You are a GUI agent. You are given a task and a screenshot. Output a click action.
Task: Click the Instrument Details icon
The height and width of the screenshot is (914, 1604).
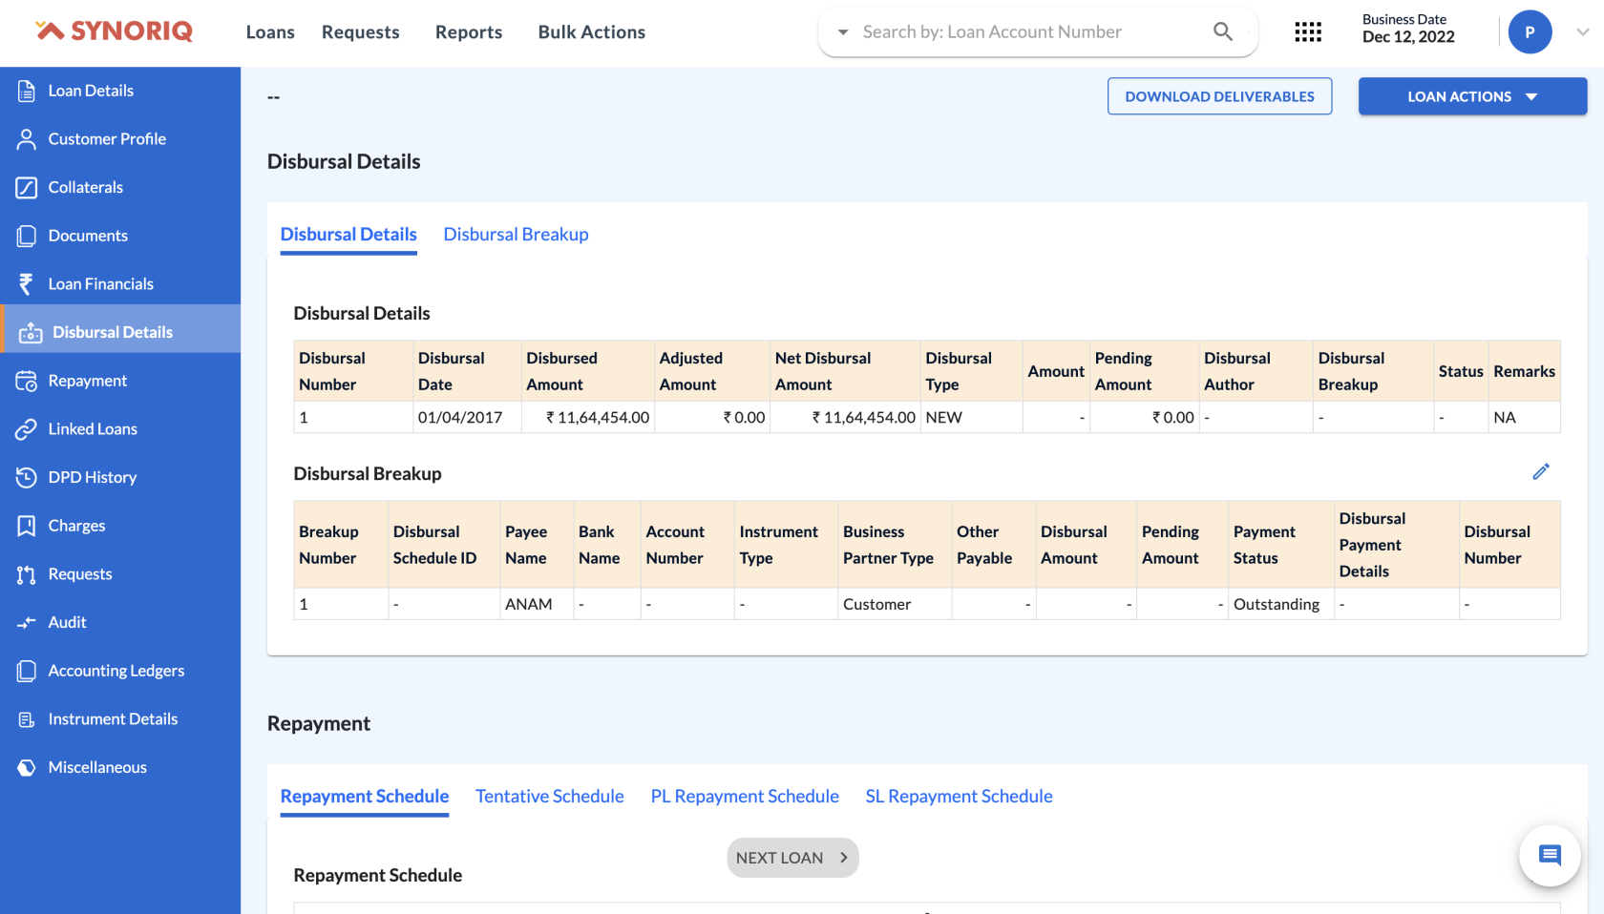(x=27, y=719)
